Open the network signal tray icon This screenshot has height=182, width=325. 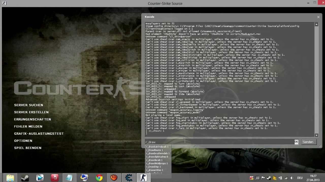click(286, 178)
